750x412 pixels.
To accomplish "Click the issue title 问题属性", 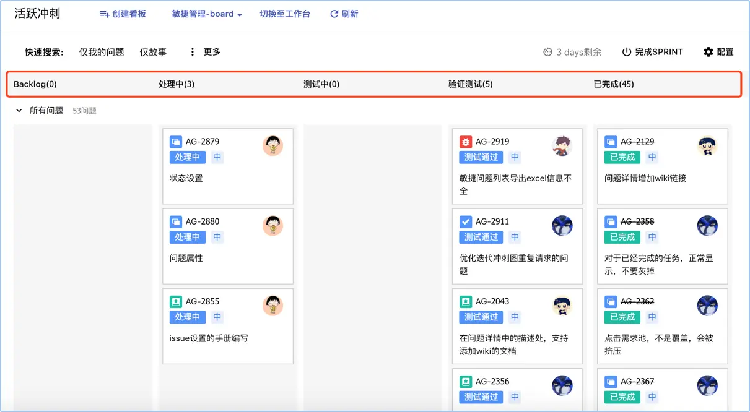I will [186, 258].
